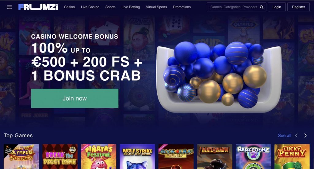Open Gates of Olympus Super Scatter game
Viewport: 314px width, 169px height.
(21, 157)
